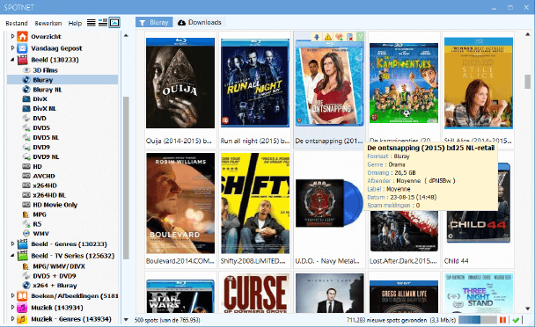Switch to the detailed list view icon
This screenshot has width=535, height=327.
tap(103, 23)
